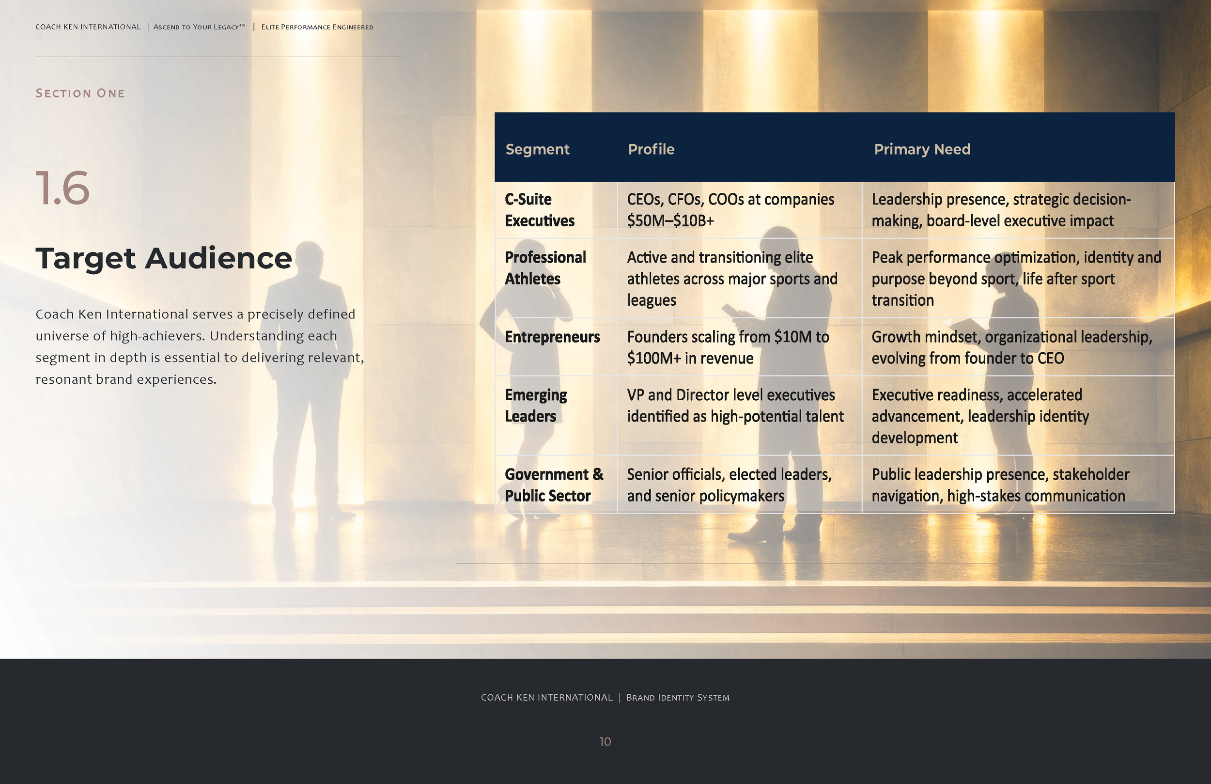Viewport: 1211px width, 784px height.
Task: Click the paragraph beginning 'Coach Ken International serves'
Action: click(x=200, y=346)
